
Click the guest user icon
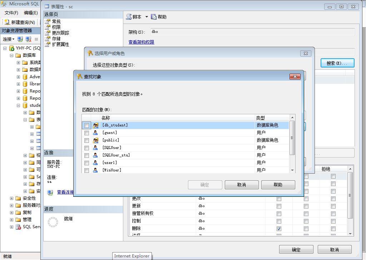pyautogui.click(x=95, y=133)
